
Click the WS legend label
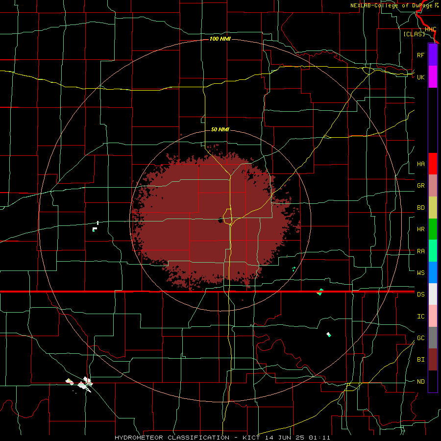pyautogui.click(x=420, y=272)
